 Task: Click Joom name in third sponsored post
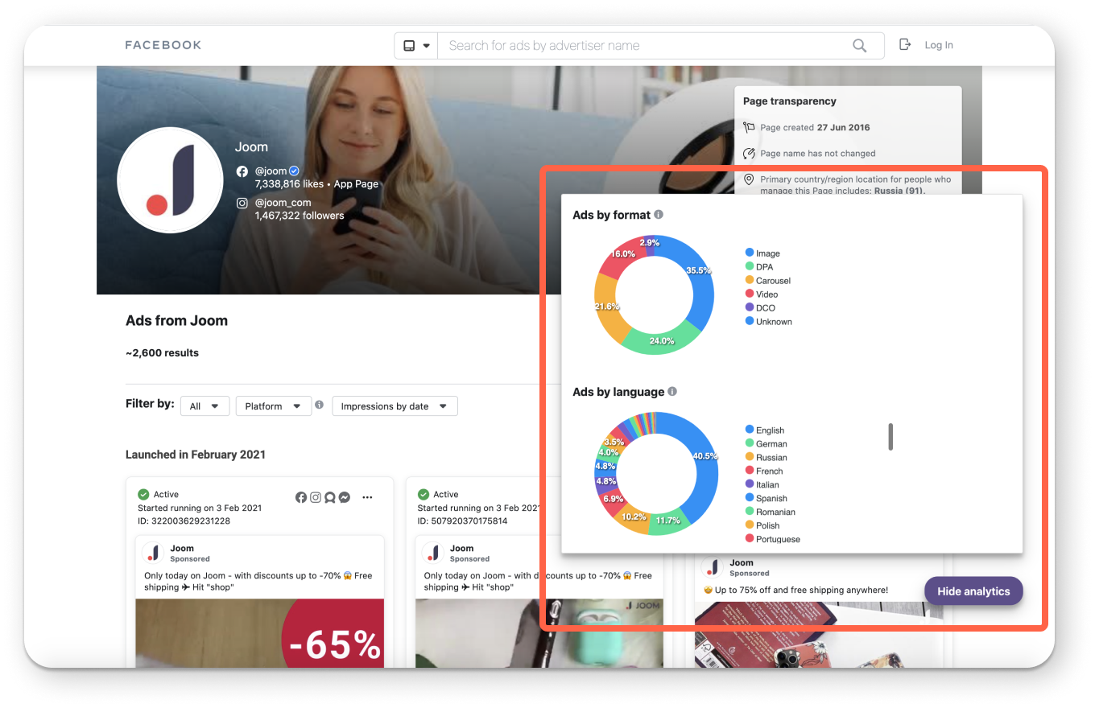[x=742, y=563]
